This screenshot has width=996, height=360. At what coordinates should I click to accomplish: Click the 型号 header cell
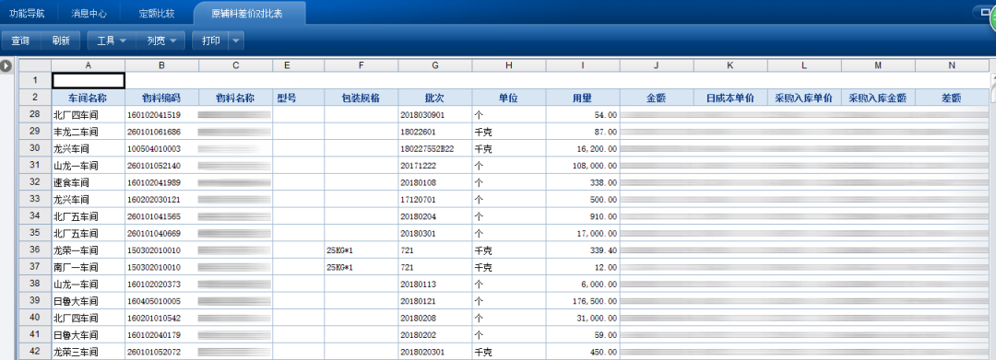click(299, 98)
